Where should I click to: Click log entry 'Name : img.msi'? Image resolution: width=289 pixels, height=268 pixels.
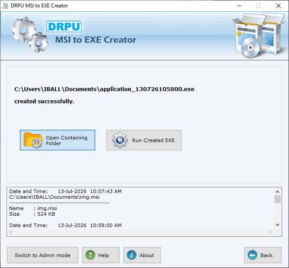(33, 208)
